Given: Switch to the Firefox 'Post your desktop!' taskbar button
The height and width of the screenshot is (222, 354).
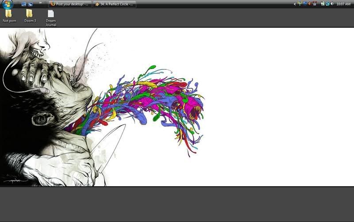Looking at the screenshot, I should coord(70,4).
